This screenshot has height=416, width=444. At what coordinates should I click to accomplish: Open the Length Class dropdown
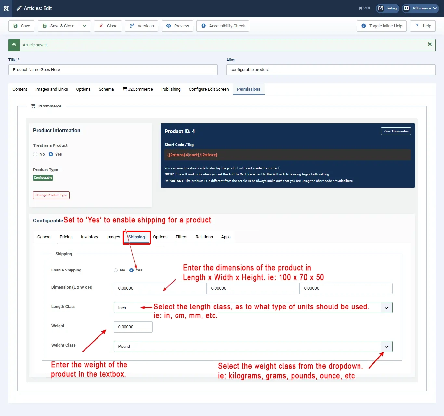point(253,308)
